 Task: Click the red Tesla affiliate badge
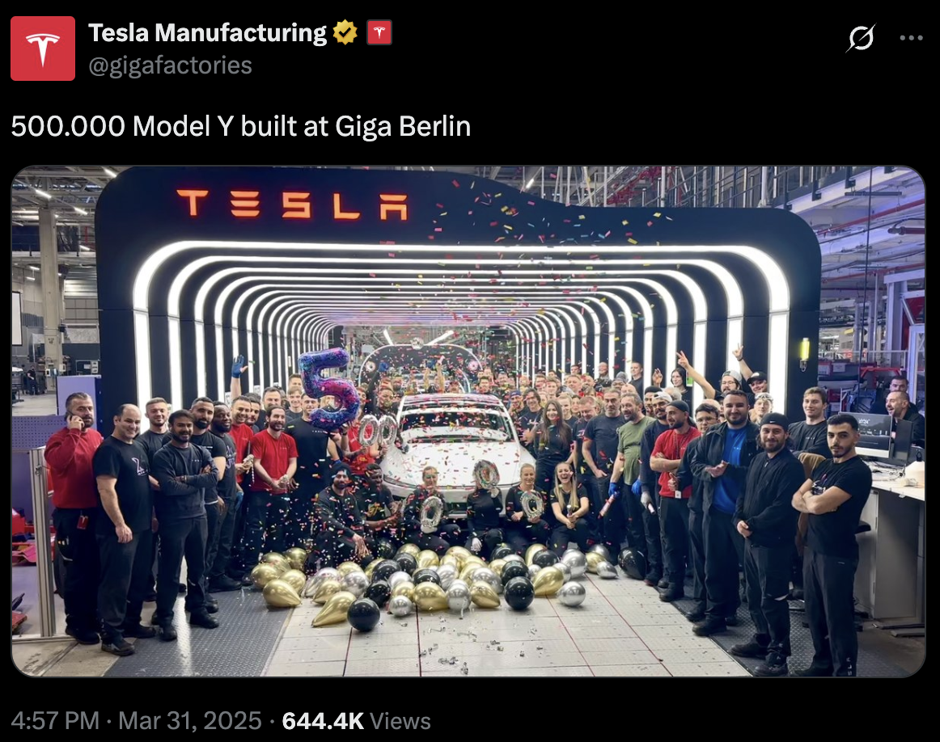tap(379, 32)
